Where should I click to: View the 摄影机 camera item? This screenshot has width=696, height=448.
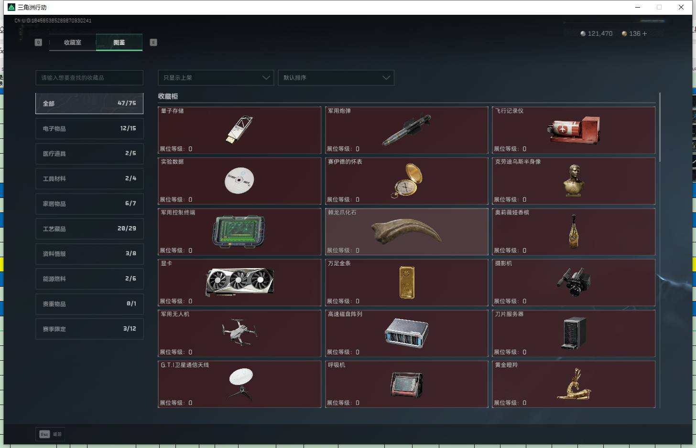coord(574,282)
